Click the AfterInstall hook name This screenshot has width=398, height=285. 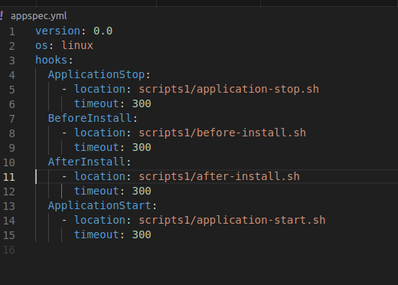(86, 162)
